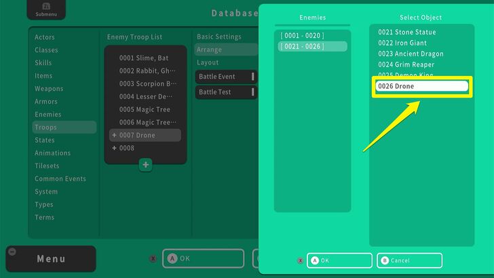Open Battle Event settings

226,77
